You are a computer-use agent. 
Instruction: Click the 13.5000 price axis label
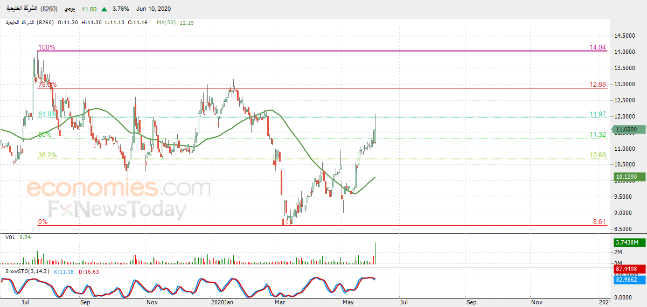click(625, 68)
